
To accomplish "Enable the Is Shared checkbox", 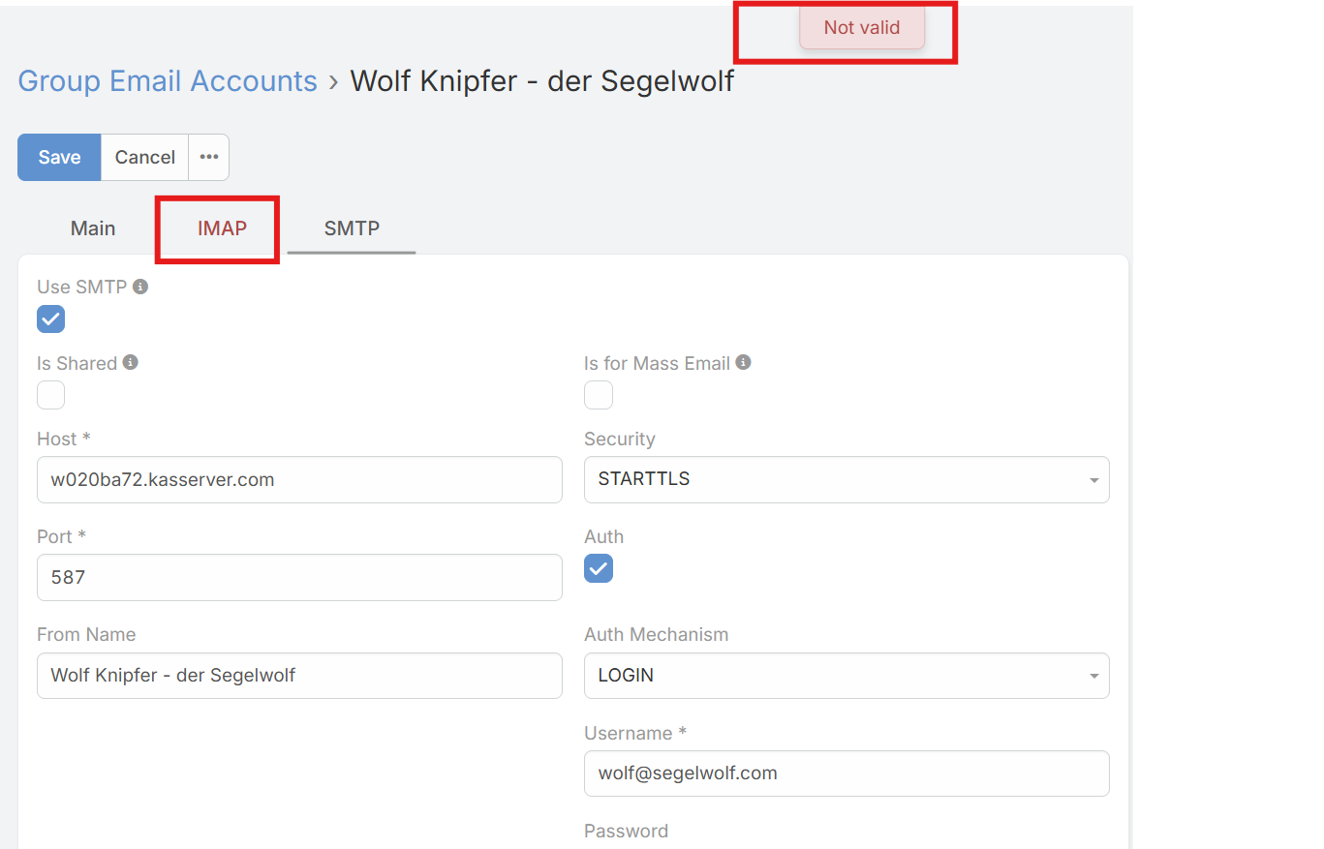I will click(50, 395).
